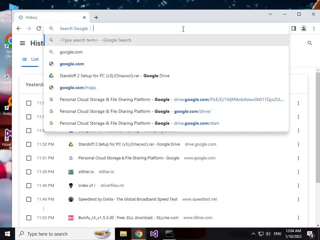The height and width of the screenshot is (240, 320).
Task: Tick the topmost history entry checkbox
Action: [29, 103]
